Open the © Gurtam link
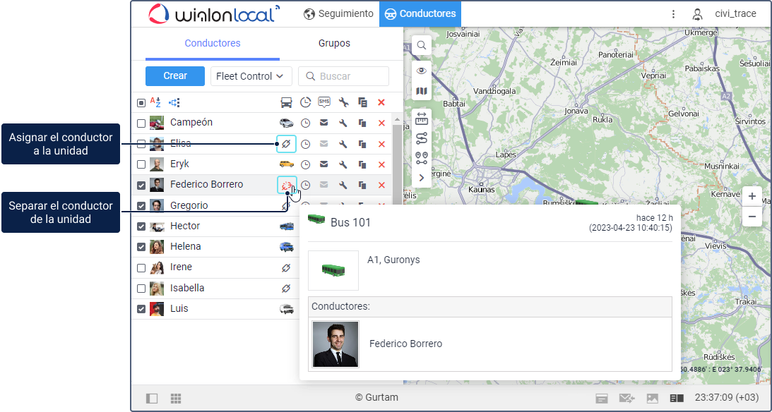The image size is (772, 412). point(376,397)
